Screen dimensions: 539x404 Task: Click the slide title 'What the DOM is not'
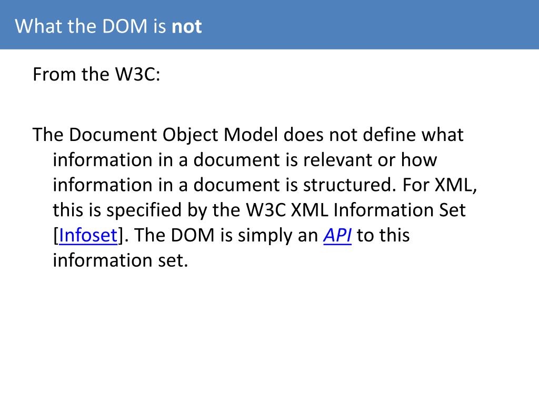point(108,26)
